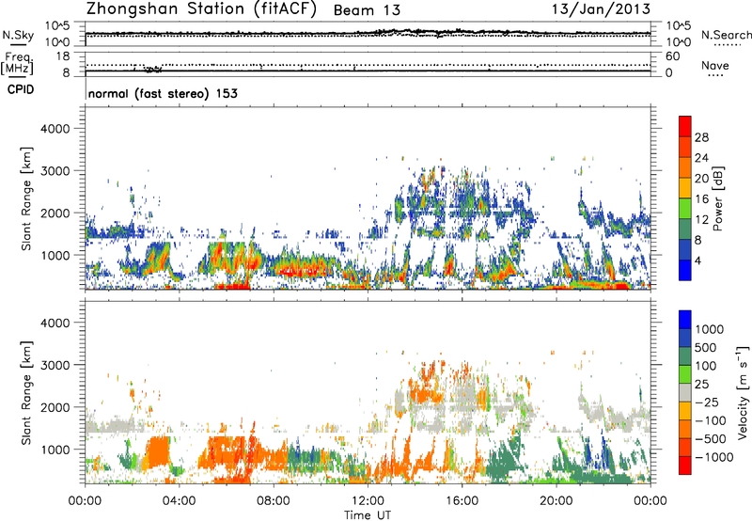The height and width of the screenshot is (521, 752).
Task: Click the power panel 'Slant Range [km]' label
Action: (x=26, y=198)
